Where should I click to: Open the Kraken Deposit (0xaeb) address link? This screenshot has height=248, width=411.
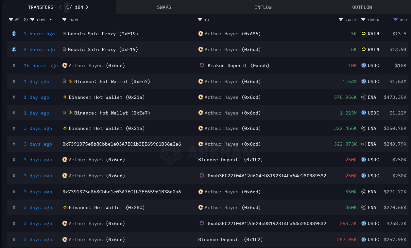click(238, 65)
